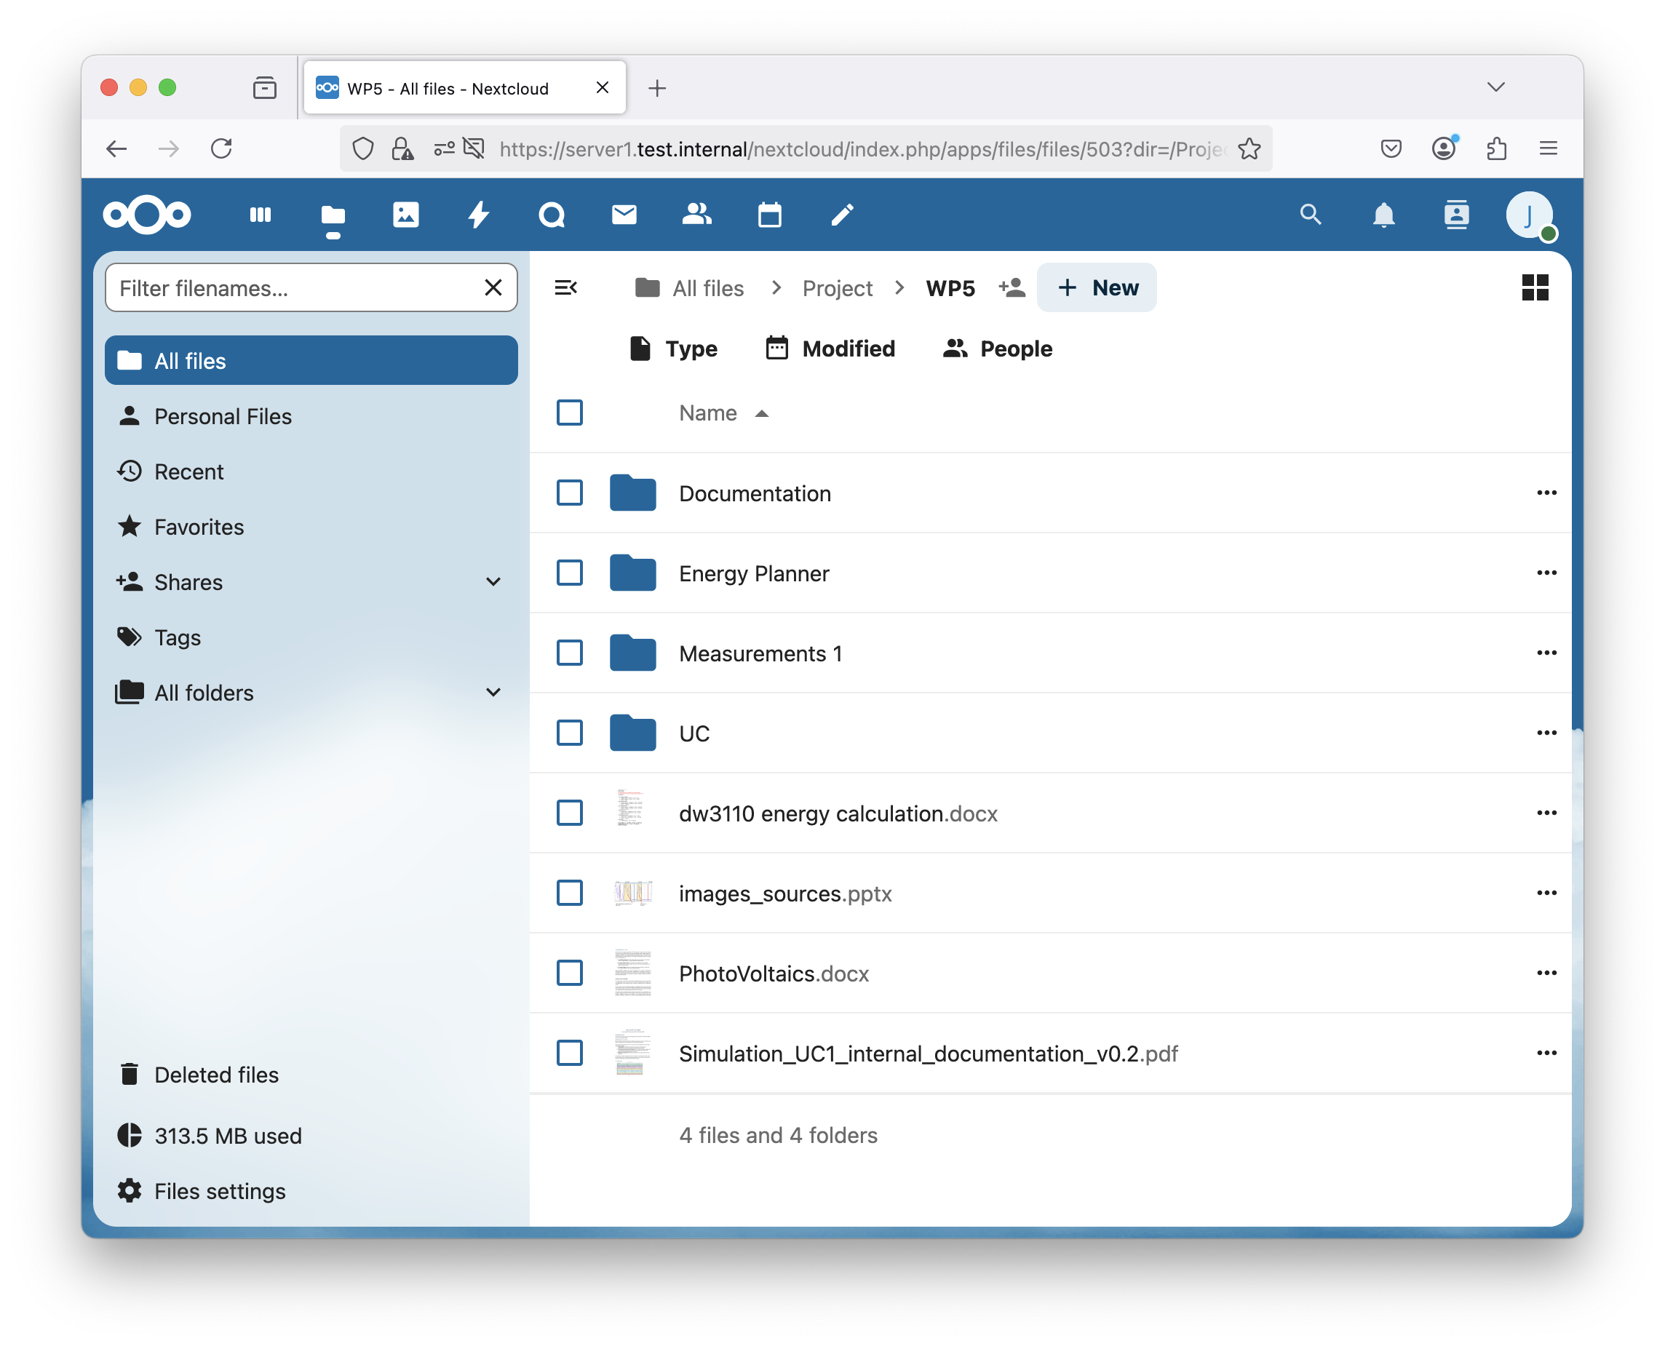Screen dimensions: 1665x1346
Task: Open actions menu for images_sources.pptx
Action: click(x=1546, y=893)
